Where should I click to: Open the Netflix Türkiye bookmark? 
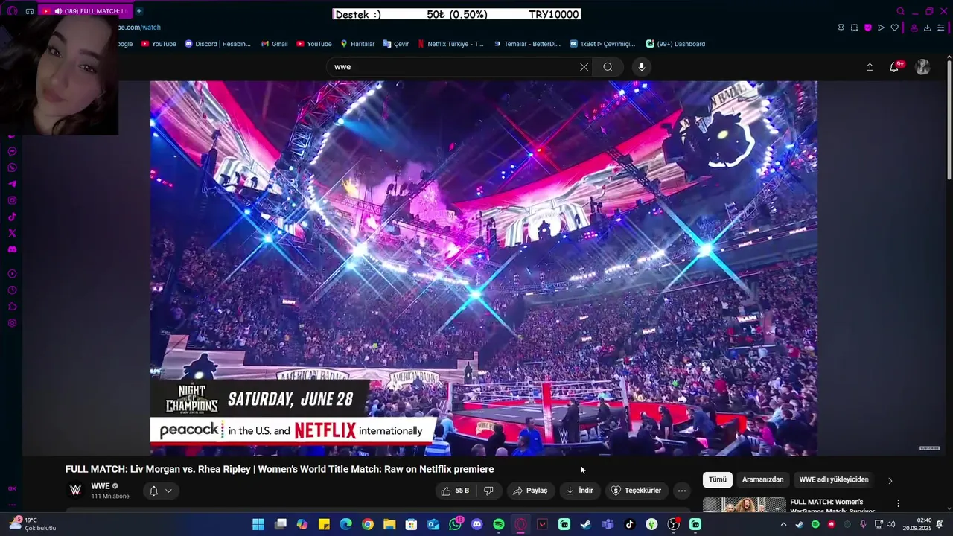click(450, 44)
